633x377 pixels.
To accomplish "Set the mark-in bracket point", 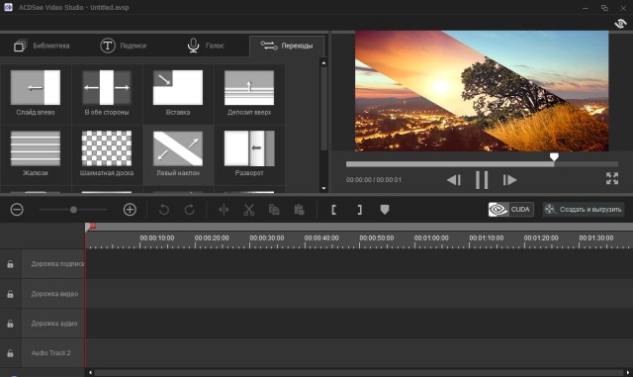I will point(334,210).
